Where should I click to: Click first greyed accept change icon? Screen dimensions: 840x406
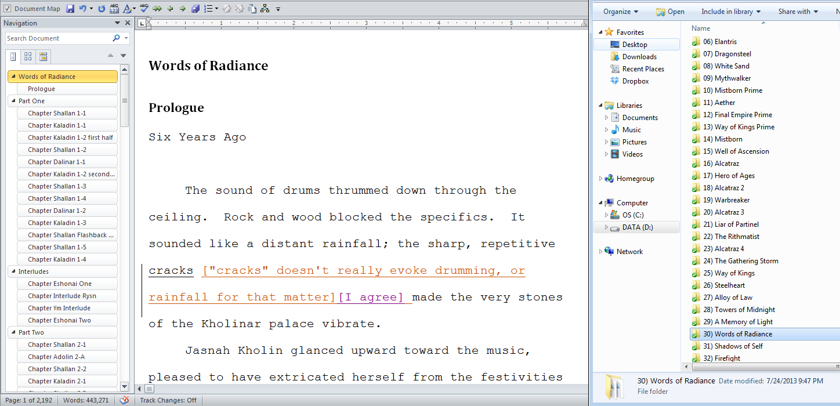pos(227,9)
